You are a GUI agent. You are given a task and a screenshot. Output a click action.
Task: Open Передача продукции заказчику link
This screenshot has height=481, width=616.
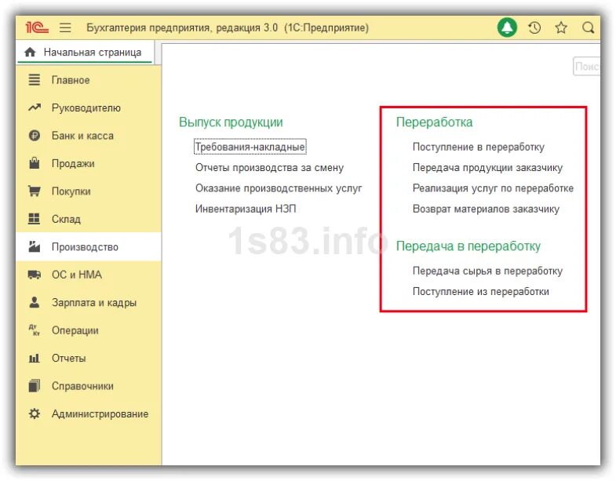pos(487,167)
